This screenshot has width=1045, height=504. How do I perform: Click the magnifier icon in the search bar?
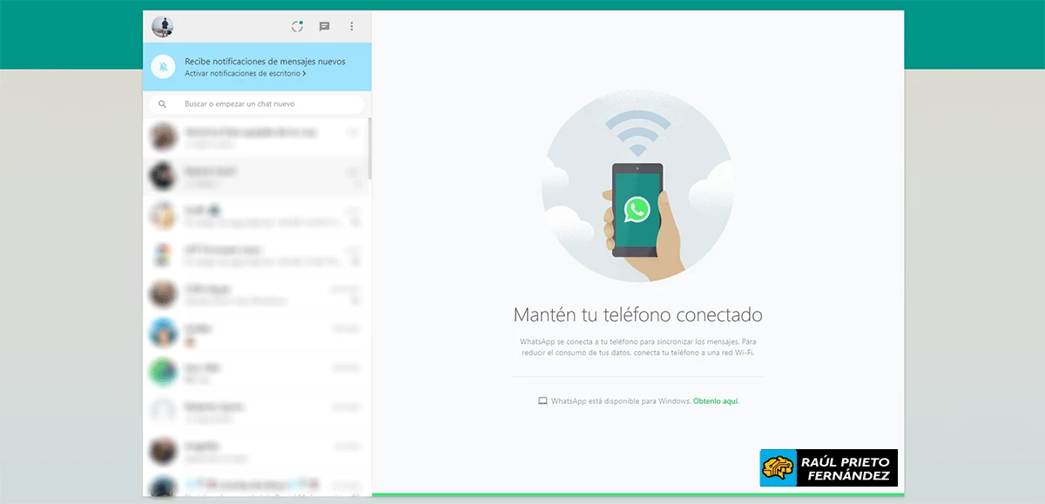point(162,104)
